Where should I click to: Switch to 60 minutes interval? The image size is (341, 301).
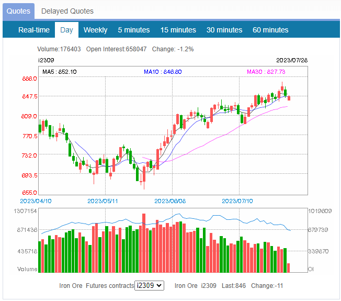pos(270,30)
